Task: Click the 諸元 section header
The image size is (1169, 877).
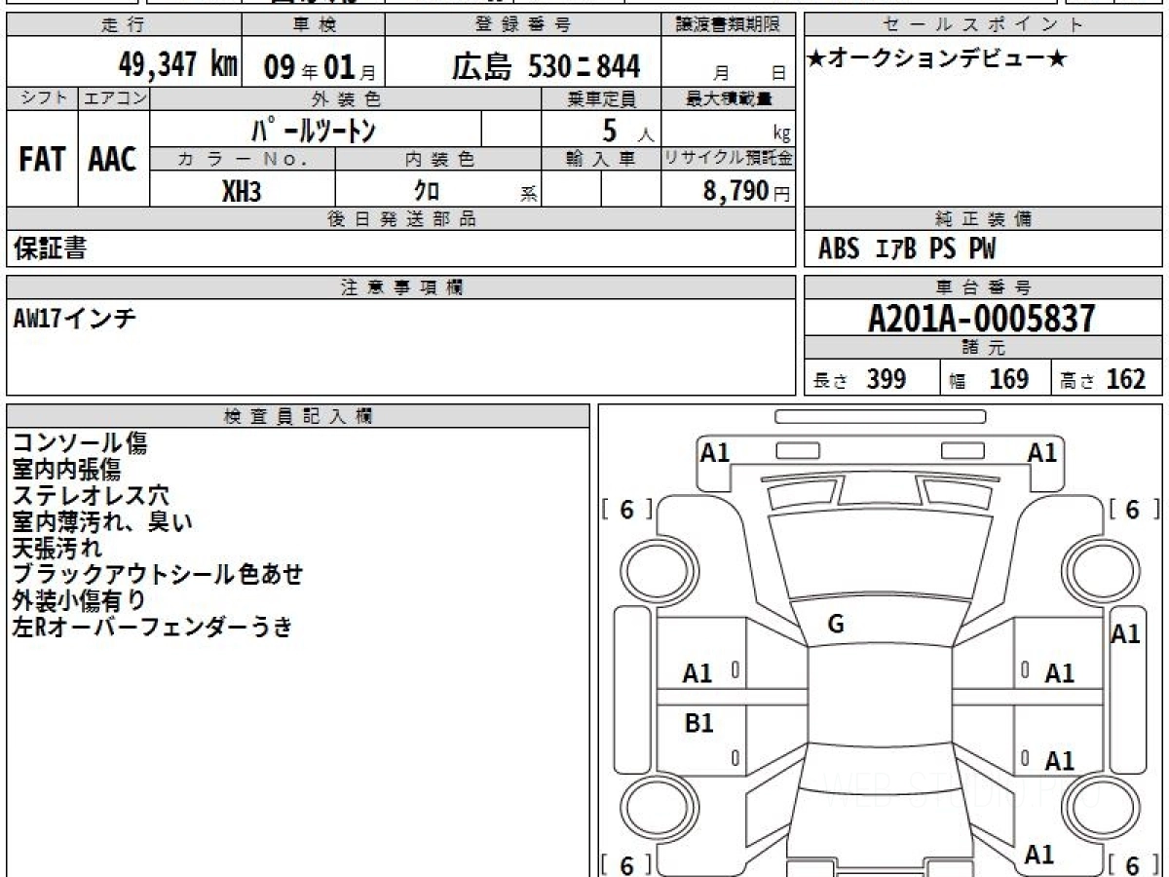Action: [983, 348]
